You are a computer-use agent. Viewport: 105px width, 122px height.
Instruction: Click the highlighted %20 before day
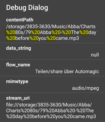point(84,32)
